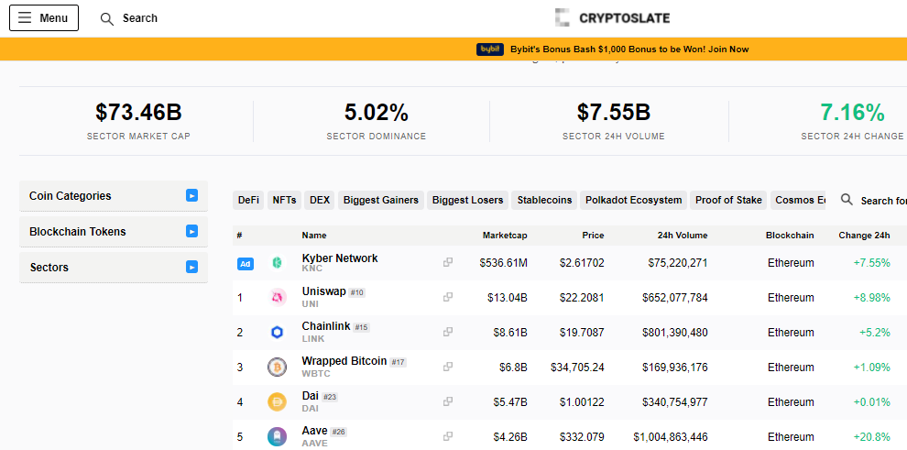This screenshot has width=907, height=450.
Task: Click the Bybit logo in banner
Action: (490, 49)
